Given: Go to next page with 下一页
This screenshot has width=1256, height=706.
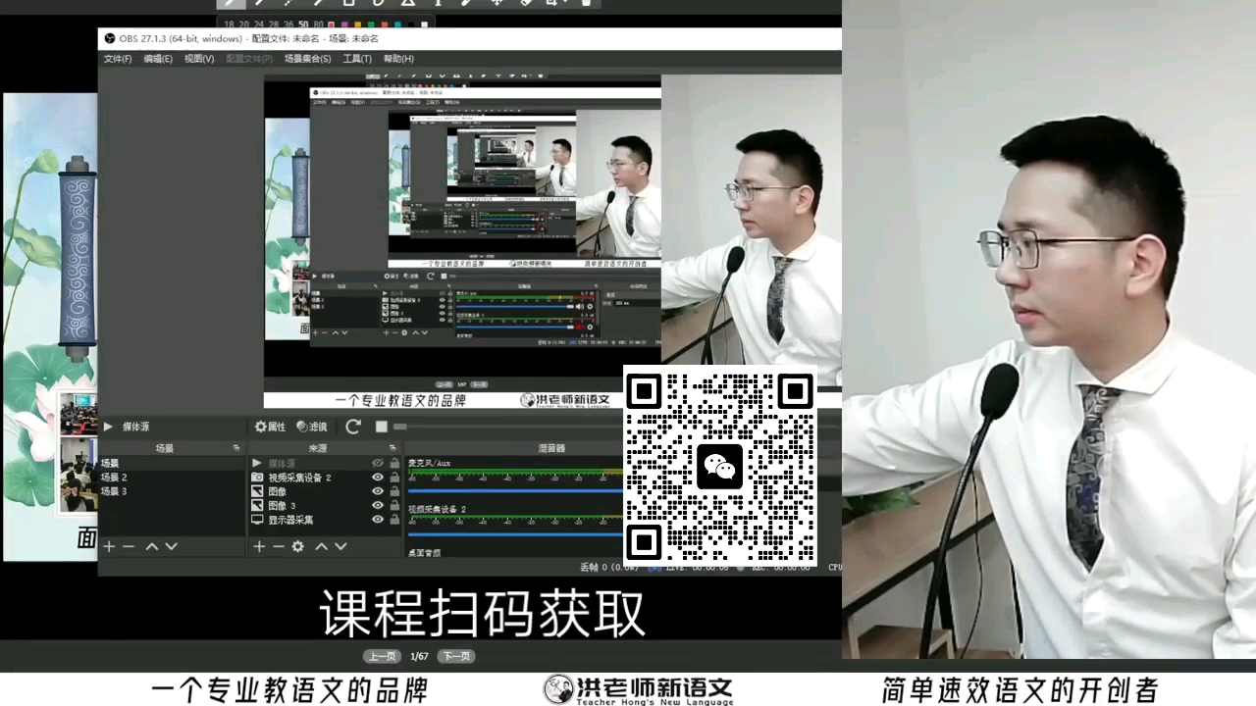Looking at the screenshot, I should point(455,656).
